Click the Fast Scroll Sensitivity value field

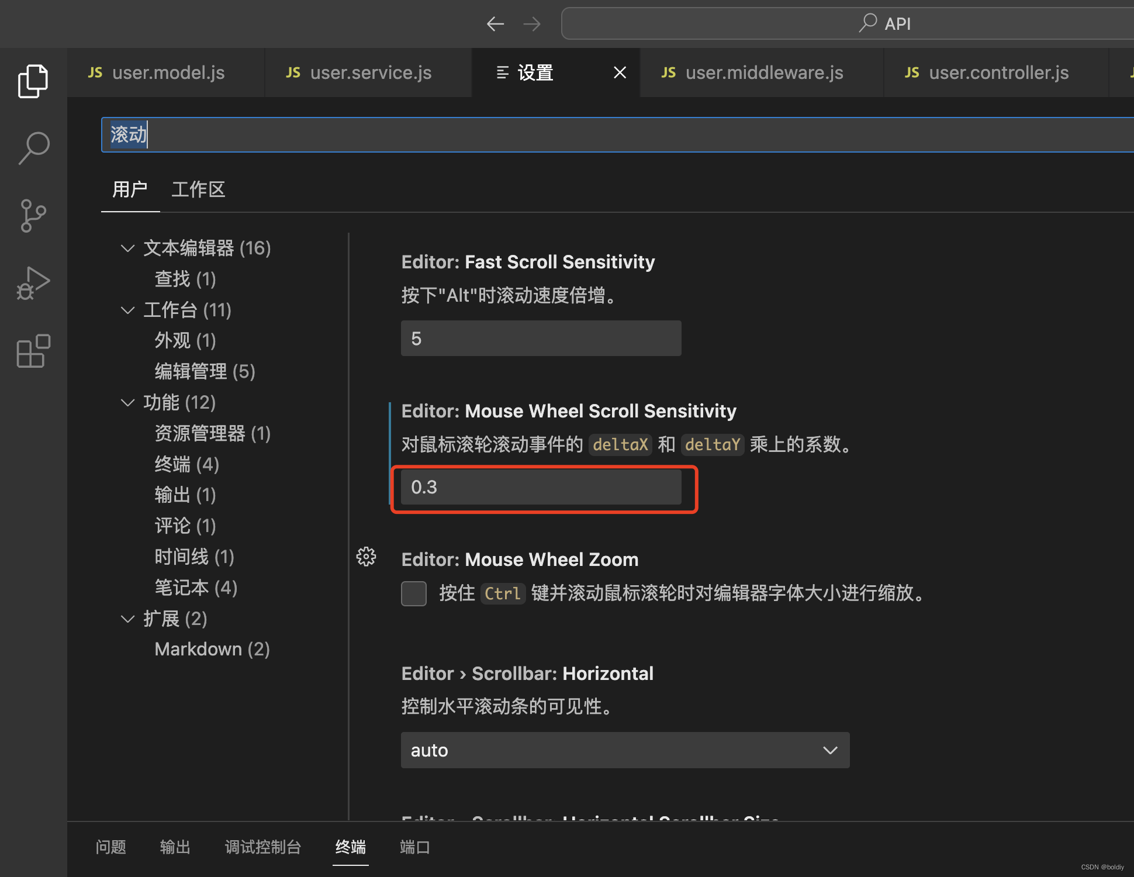pyautogui.click(x=541, y=339)
